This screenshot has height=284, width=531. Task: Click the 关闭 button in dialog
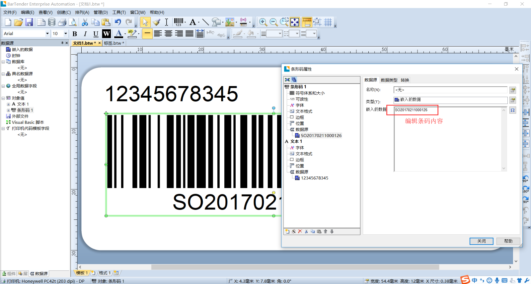click(481, 241)
